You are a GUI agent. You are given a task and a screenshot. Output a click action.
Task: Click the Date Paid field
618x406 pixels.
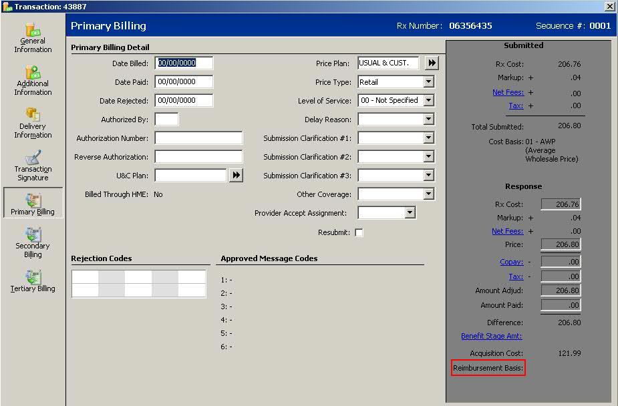tap(184, 82)
